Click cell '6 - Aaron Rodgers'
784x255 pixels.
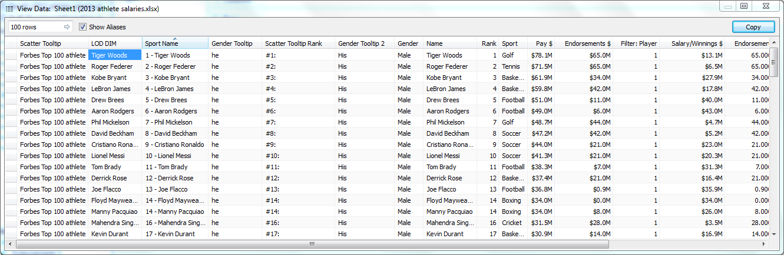tap(175, 111)
